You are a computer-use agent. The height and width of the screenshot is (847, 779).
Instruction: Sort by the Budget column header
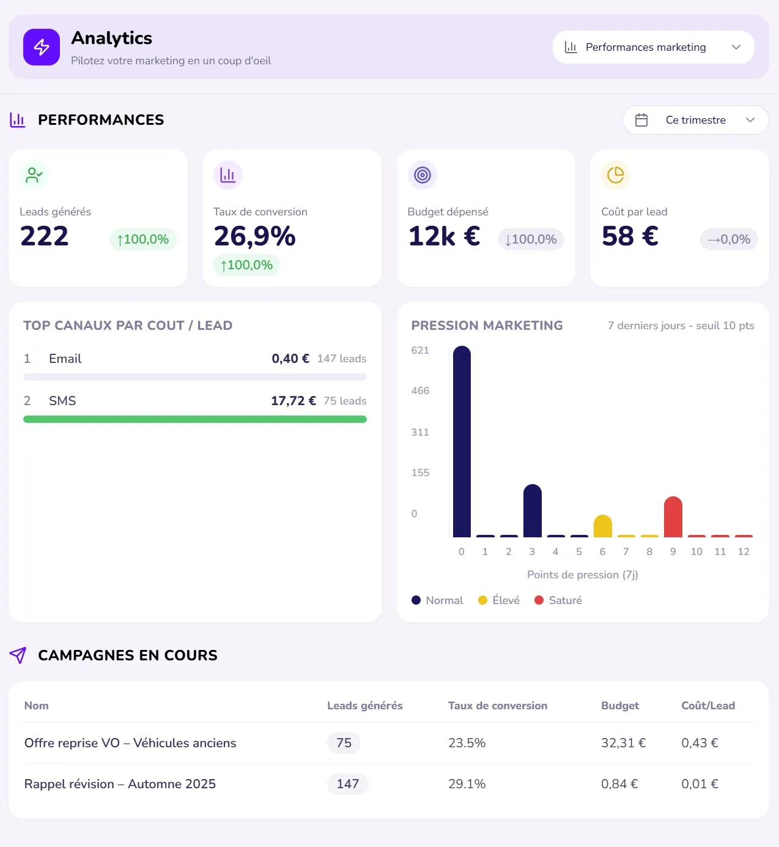coord(620,706)
